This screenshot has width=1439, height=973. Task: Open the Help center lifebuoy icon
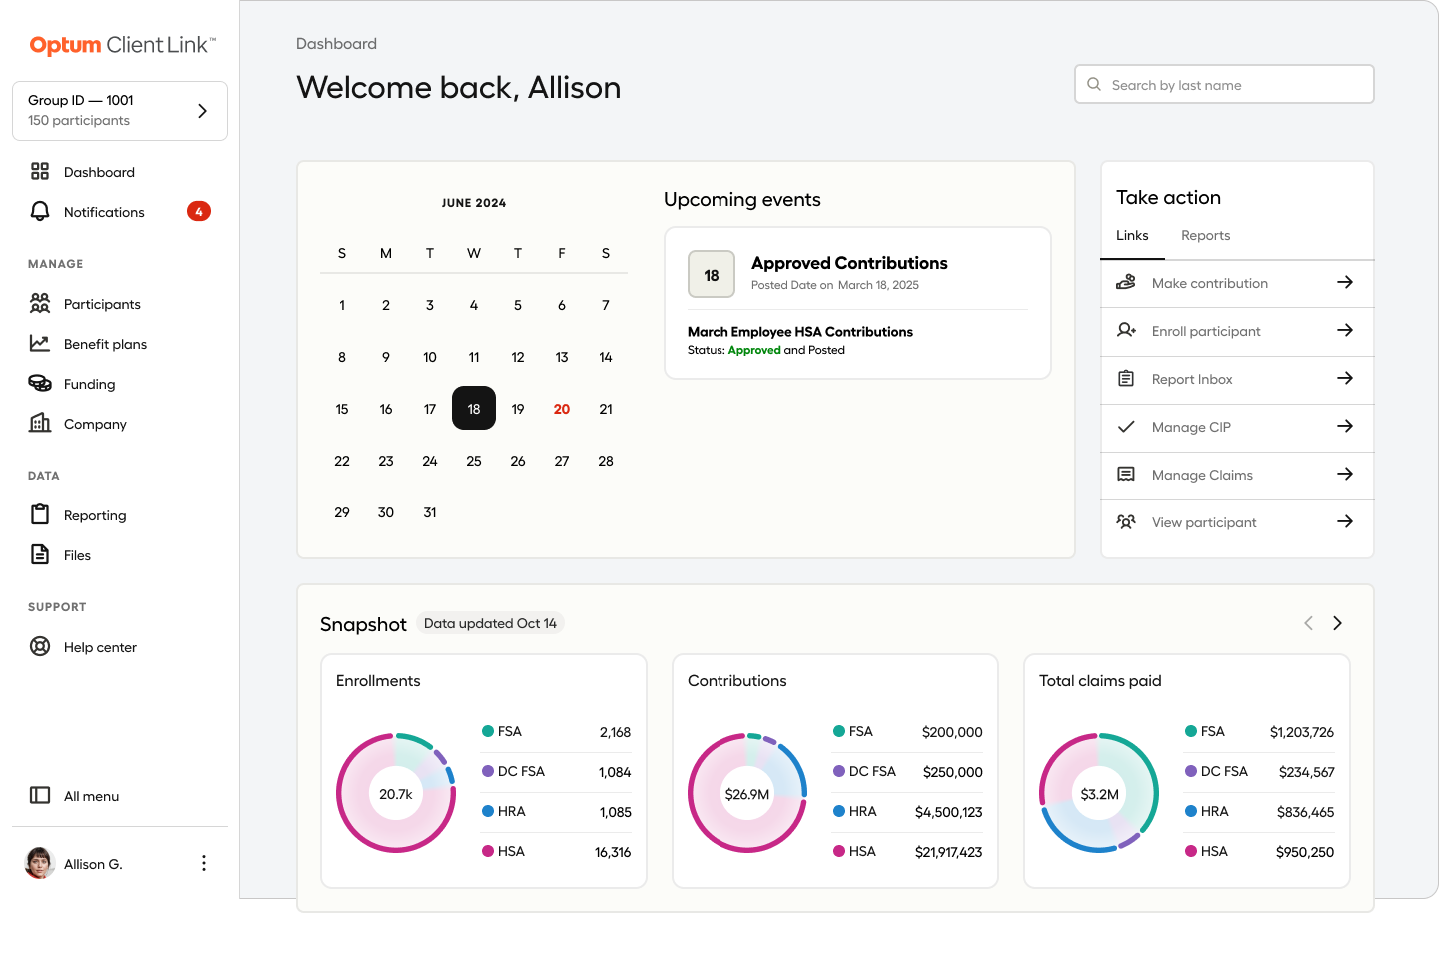40,646
